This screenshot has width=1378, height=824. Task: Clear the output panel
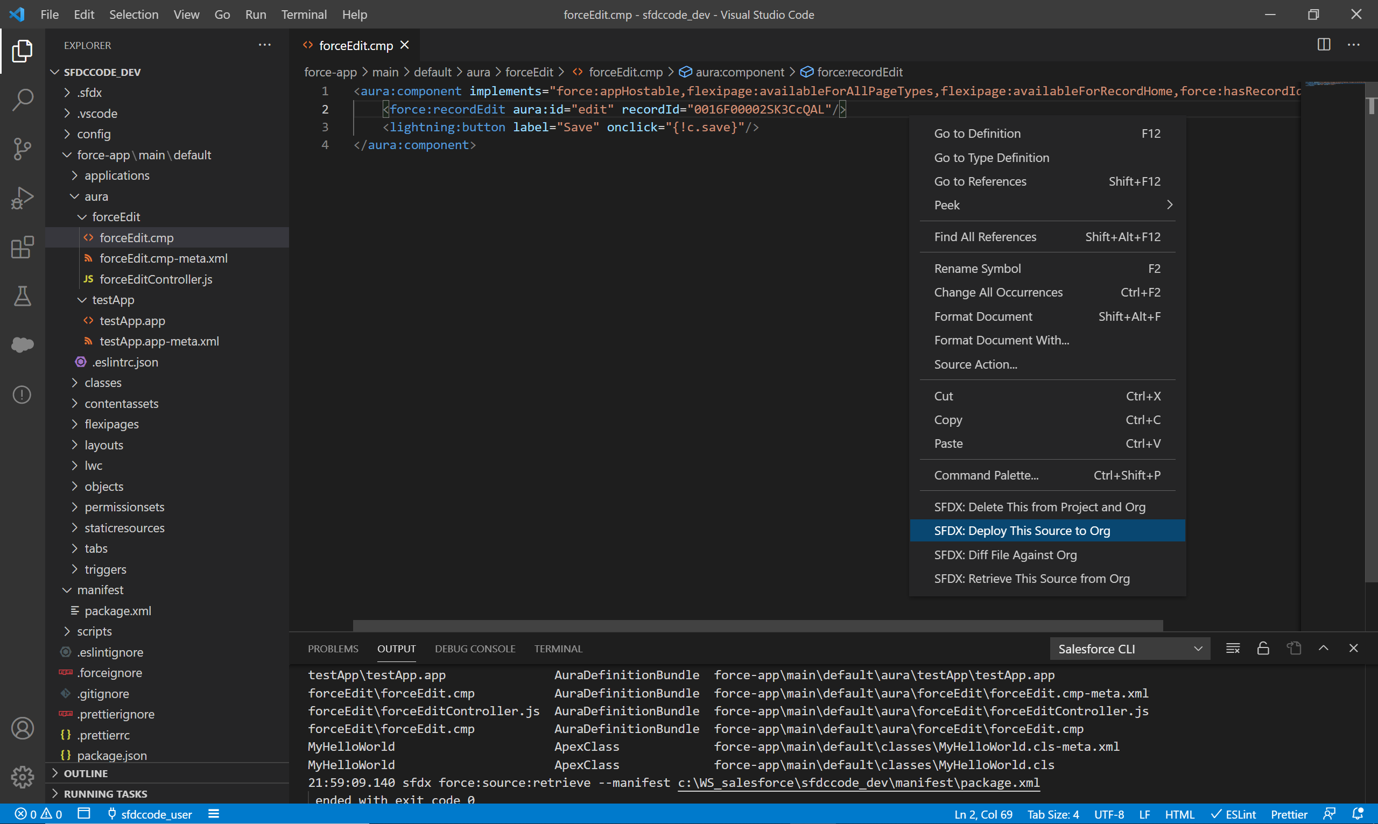[x=1233, y=649]
